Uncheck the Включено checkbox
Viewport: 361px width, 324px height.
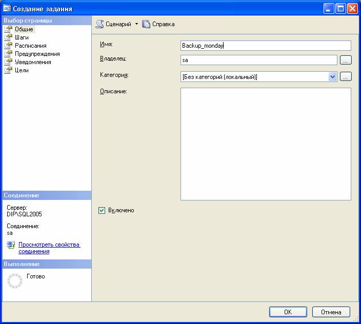coord(102,210)
